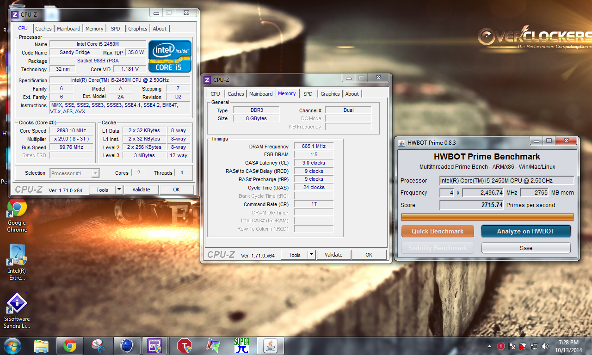Open the Windows Start menu

pos(12,346)
